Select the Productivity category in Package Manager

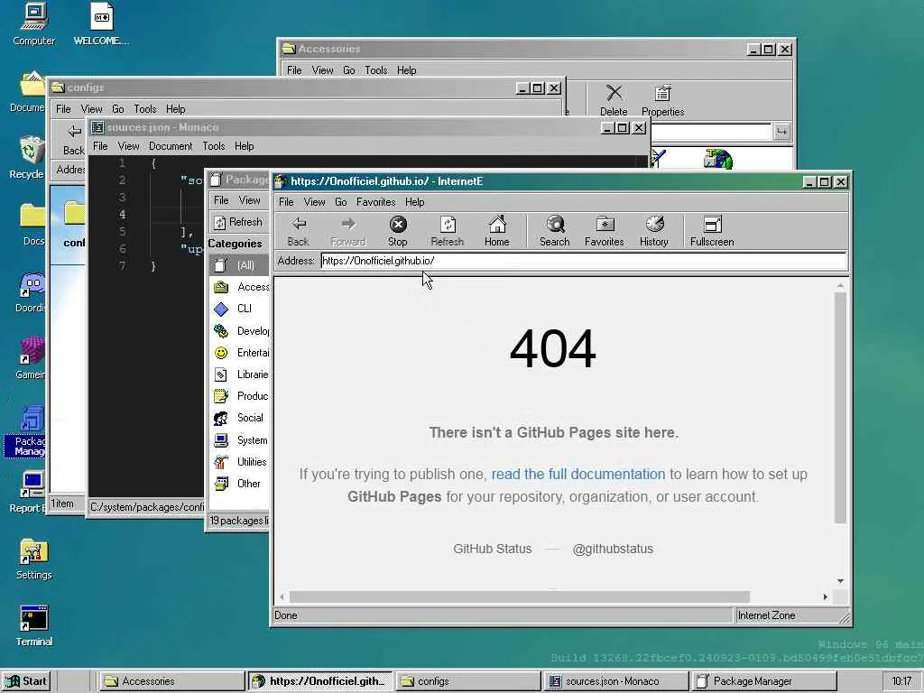pos(239,396)
